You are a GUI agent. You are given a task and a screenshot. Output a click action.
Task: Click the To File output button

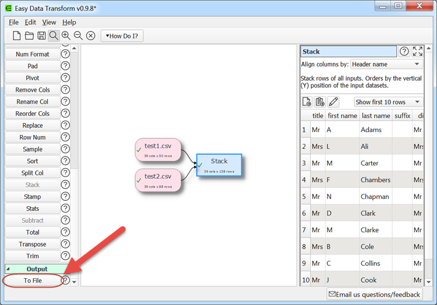click(x=33, y=281)
